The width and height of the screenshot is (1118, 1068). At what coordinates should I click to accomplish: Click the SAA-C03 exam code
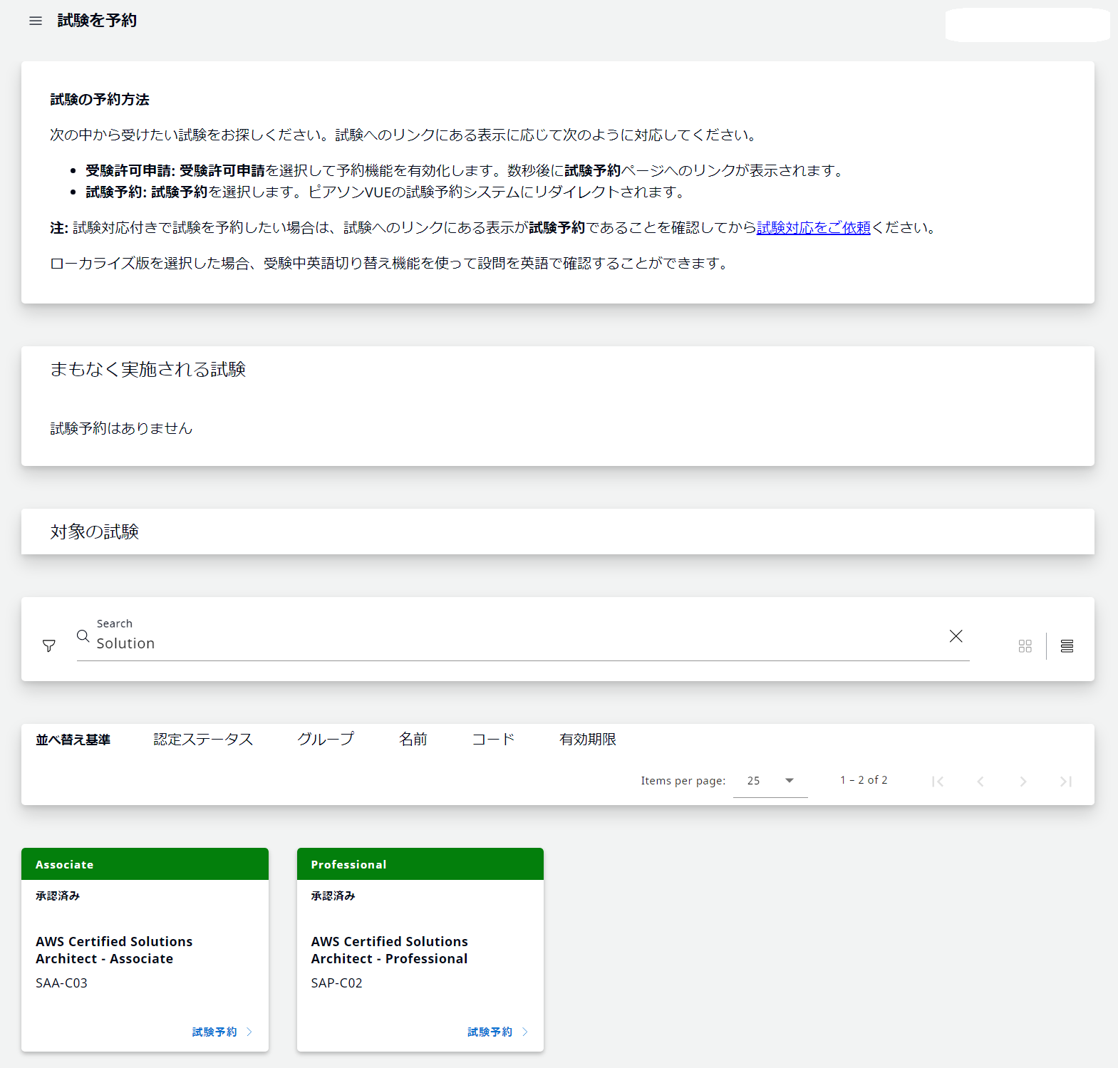click(x=61, y=983)
